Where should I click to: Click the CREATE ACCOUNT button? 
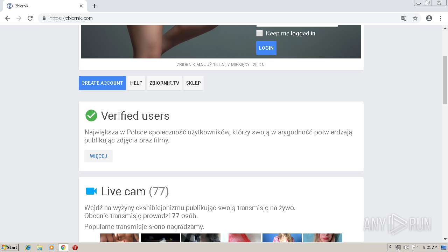coord(102,83)
